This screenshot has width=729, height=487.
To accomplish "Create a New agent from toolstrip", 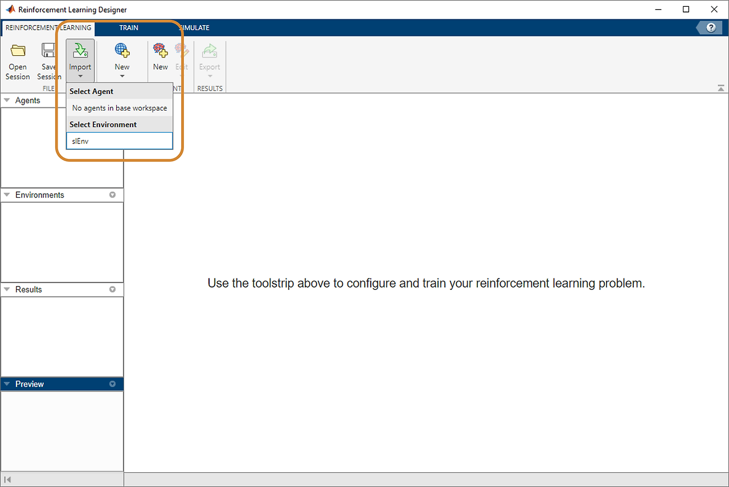I will [x=161, y=57].
